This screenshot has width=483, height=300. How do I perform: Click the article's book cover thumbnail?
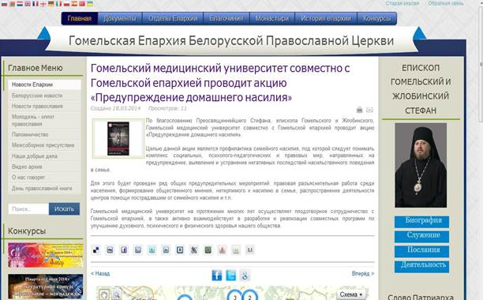pyautogui.click(x=118, y=138)
